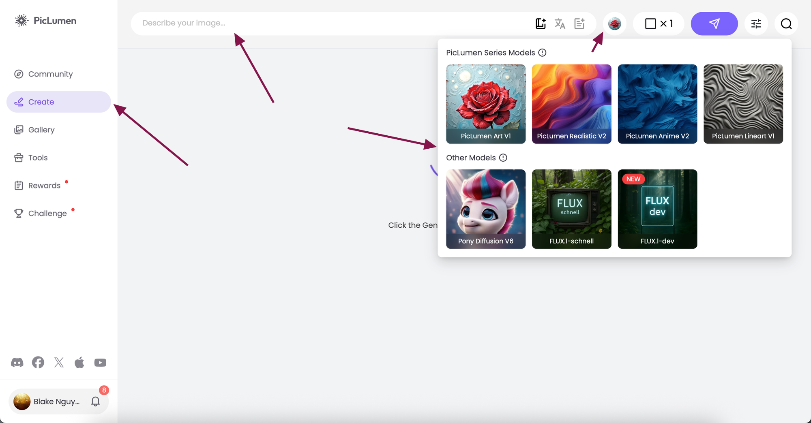The height and width of the screenshot is (423, 811).
Task: Click the Blake Nguy... username
Action: pos(57,402)
